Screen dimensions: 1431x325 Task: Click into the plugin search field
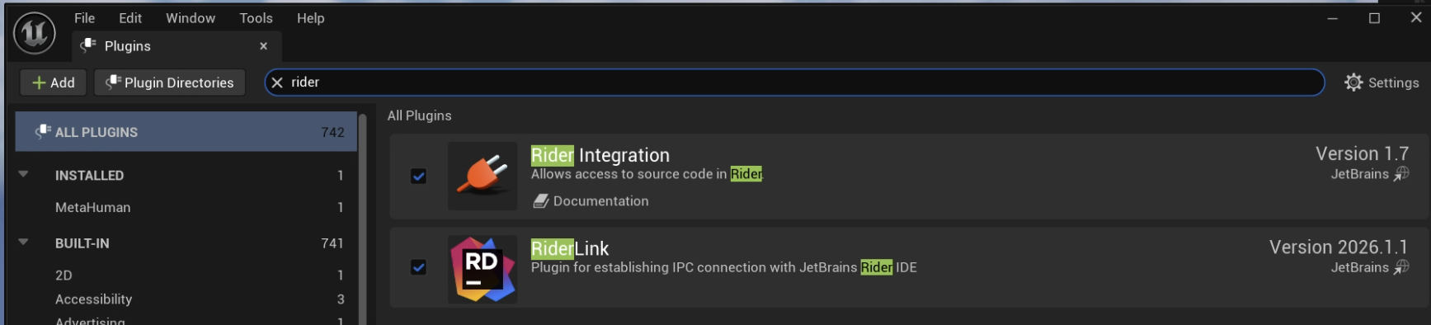(x=794, y=82)
